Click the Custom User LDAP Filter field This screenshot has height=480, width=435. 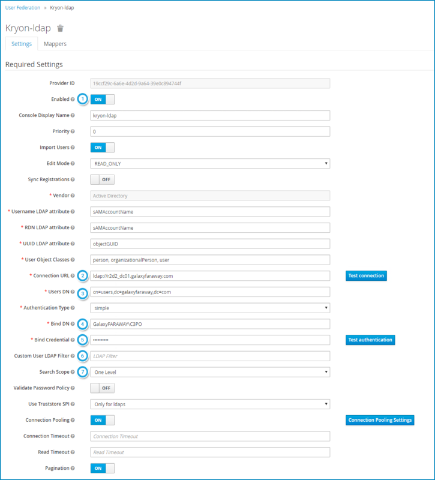(210, 356)
